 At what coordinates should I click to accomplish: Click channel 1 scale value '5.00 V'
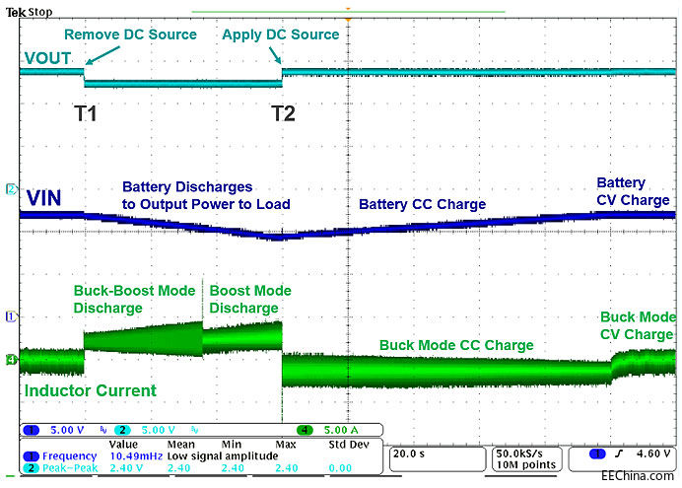coord(67,430)
